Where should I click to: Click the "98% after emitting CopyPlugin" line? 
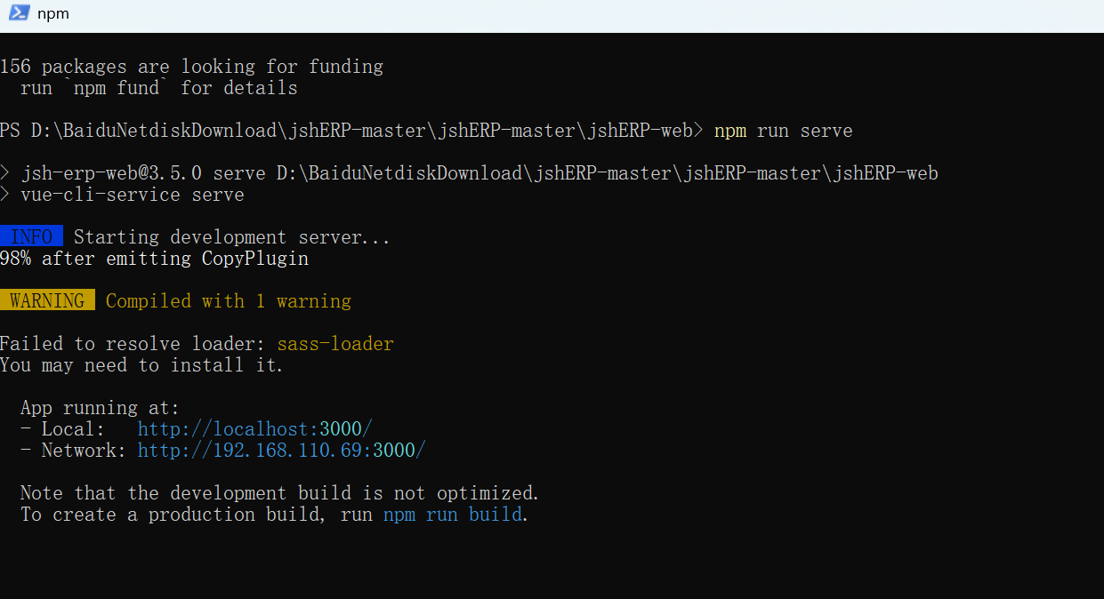click(x=154, y=259)
